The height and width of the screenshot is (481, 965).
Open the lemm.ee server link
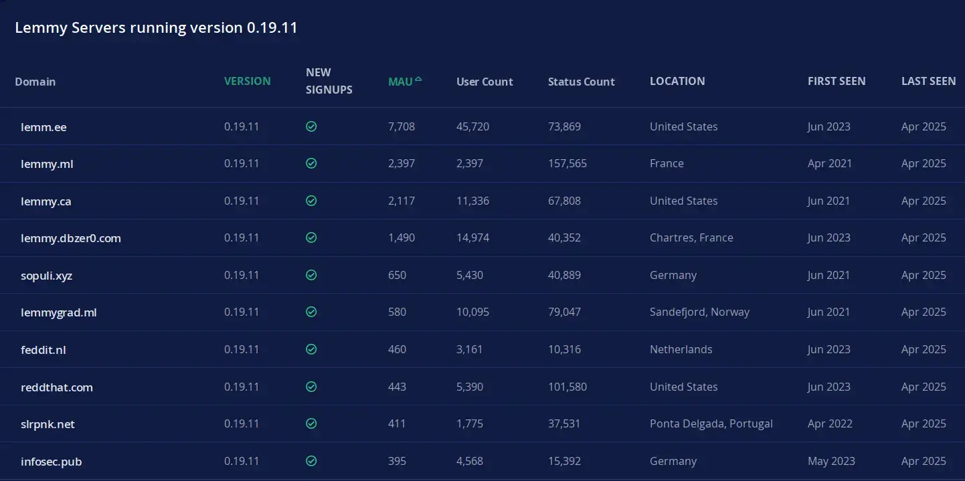click(x=43, y=127)
